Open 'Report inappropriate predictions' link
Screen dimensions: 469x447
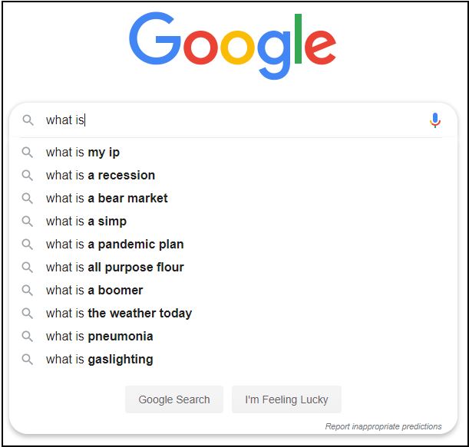tap(383, 426)
